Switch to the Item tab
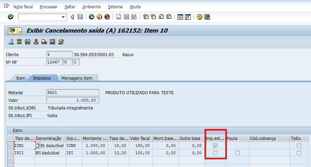The width and height of the screenshot is (311, 167). (21, 78)
